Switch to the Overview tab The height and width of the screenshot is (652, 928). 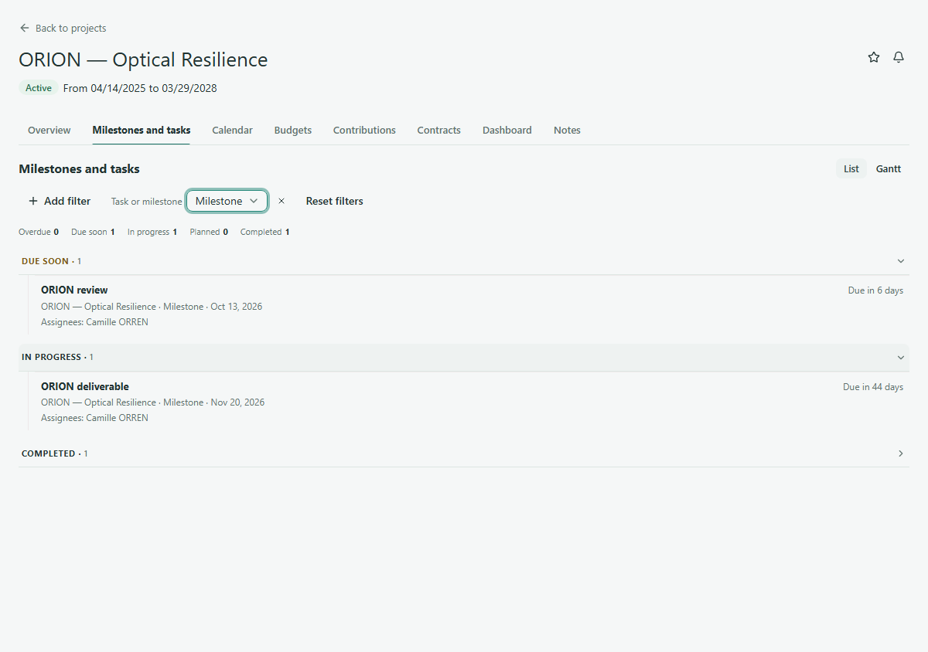click(x=49, y=130)
